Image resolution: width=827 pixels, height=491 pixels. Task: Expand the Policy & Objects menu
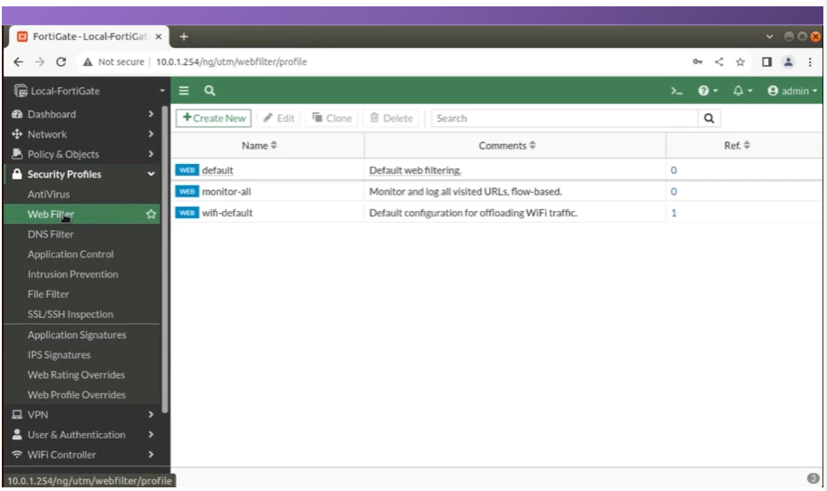(x=82, y=154)
